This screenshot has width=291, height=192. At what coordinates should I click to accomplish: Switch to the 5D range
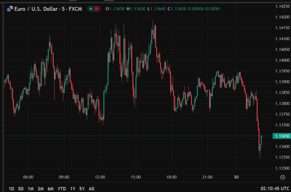(21, 189)
